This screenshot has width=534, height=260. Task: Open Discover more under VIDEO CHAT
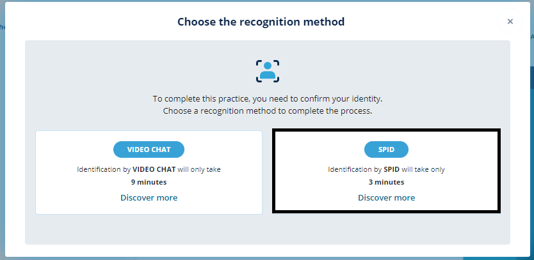pyautogui.click(x=149, y=198)
